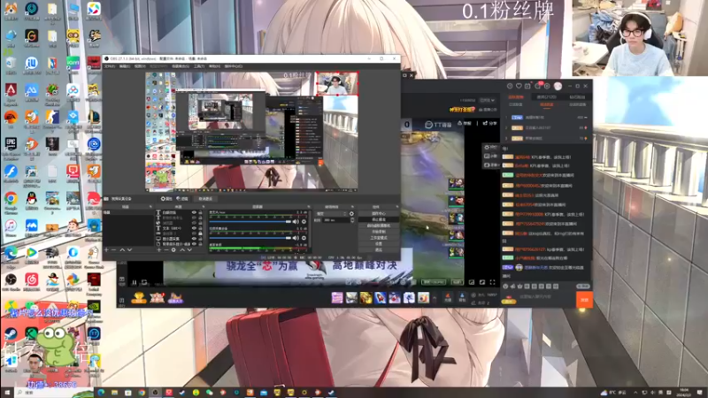This screenshot has height=398, width=708.
Task: Pop out the OBS audio mixer dock
Action: click(308, 207)
